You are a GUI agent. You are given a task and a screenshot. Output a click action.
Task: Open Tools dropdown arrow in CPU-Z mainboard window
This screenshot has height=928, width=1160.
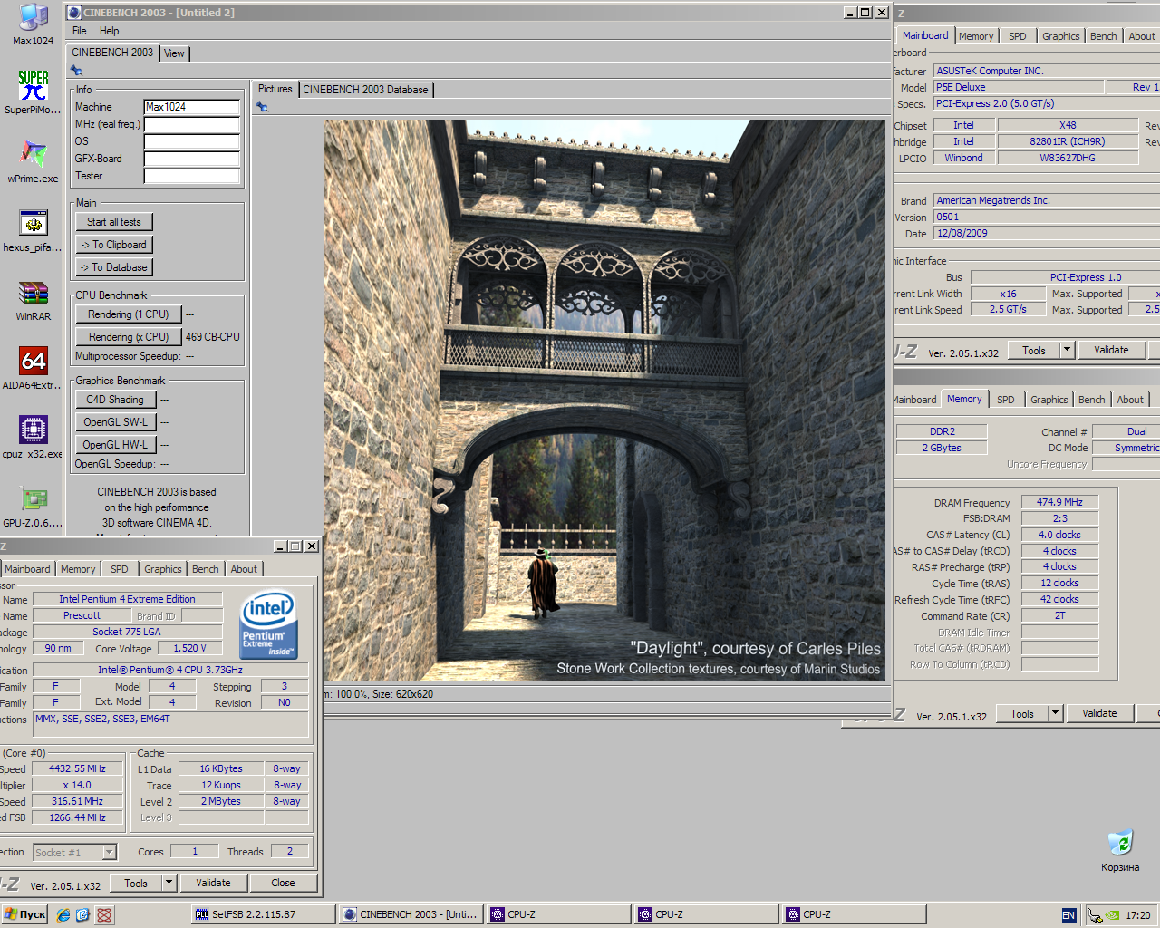click(1067, 350)
